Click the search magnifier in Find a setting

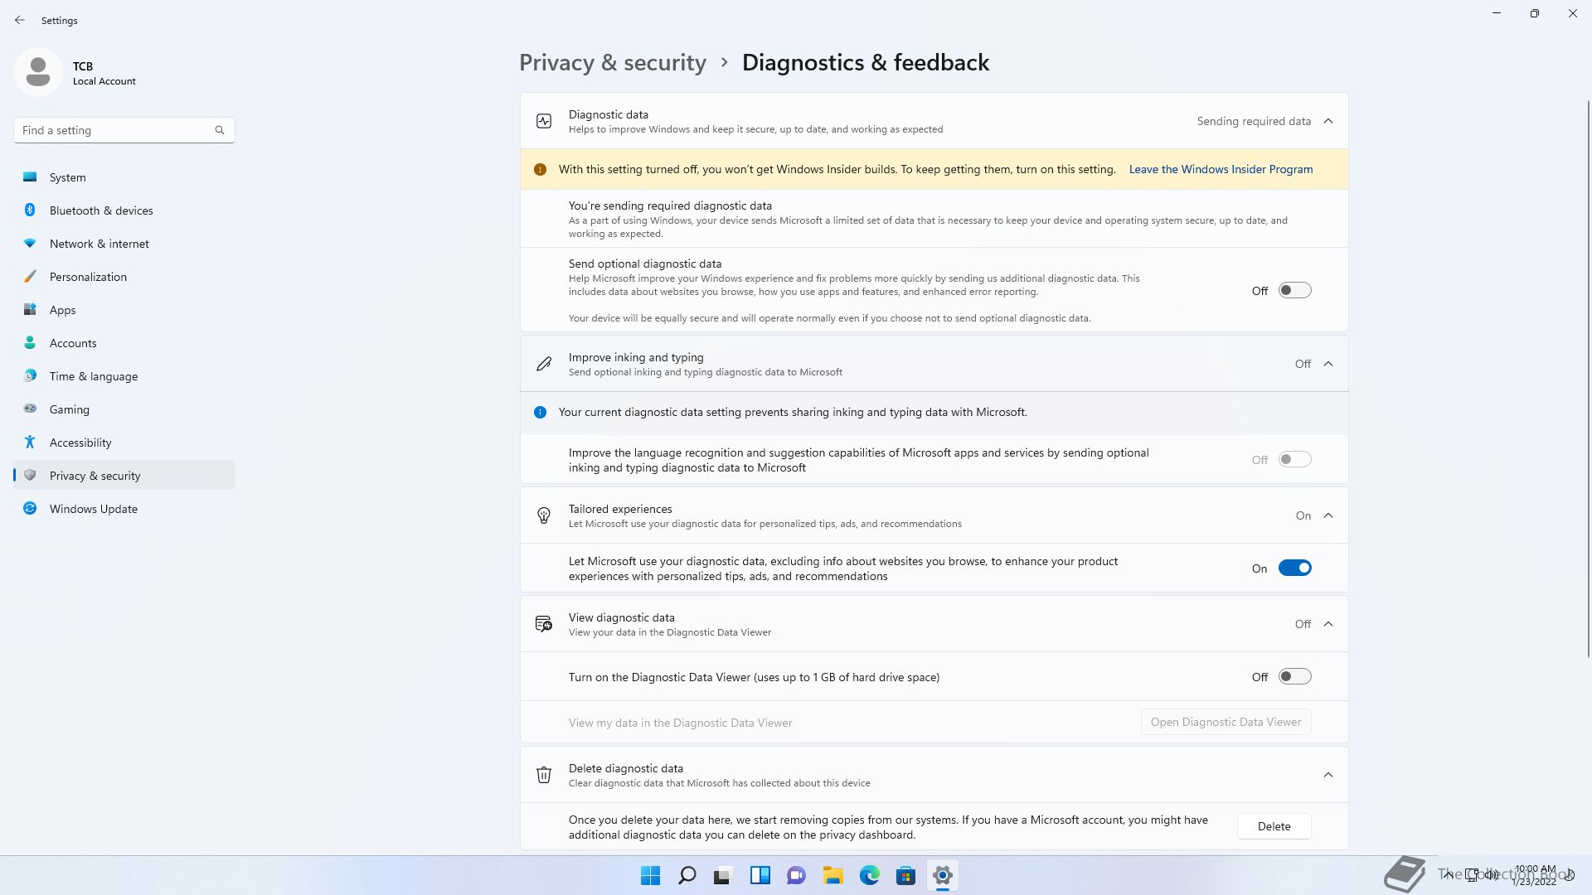coord(220,130)
